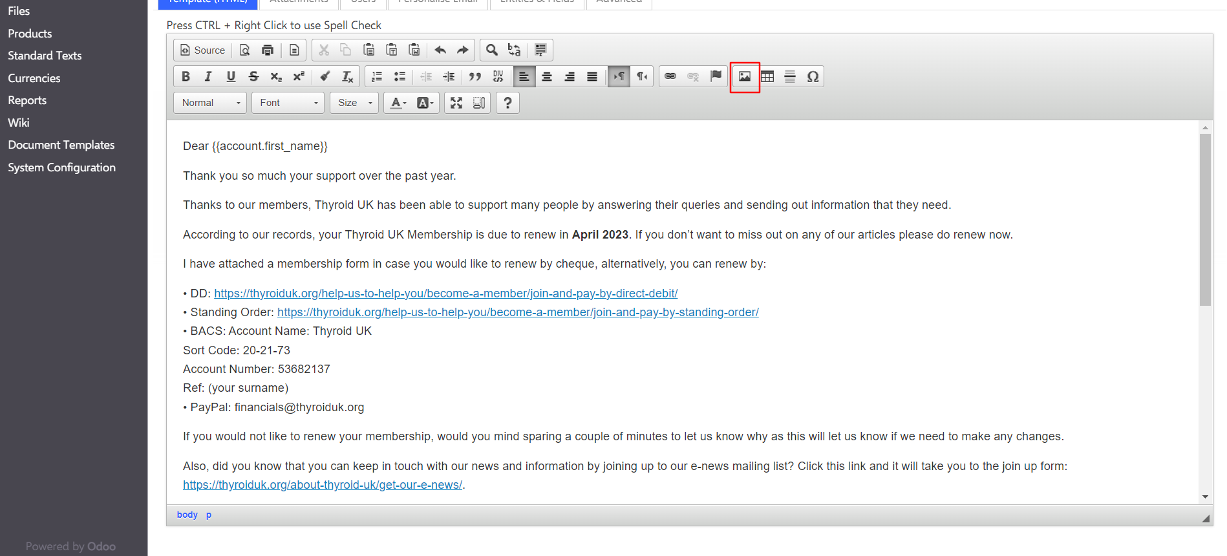Toggle align right

(570, 76)
